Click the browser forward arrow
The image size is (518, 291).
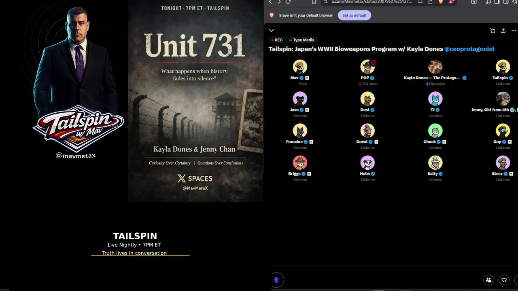point(279,2)
